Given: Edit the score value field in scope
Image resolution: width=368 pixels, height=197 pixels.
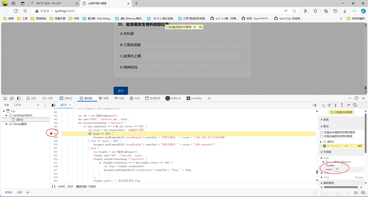Looking at the screenshot, I should pyautogui.click(x=338, y=169).
